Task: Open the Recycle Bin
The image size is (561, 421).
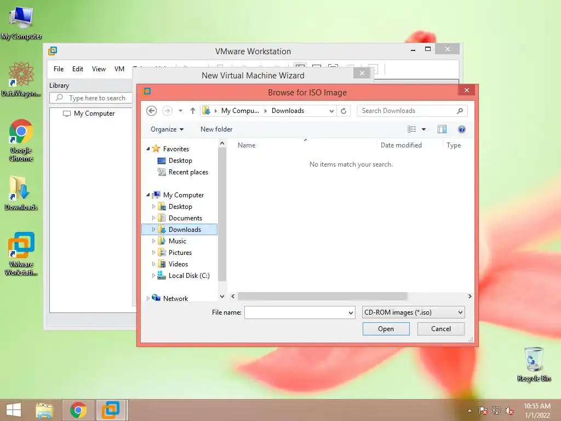Action: (x=534, y=364)
